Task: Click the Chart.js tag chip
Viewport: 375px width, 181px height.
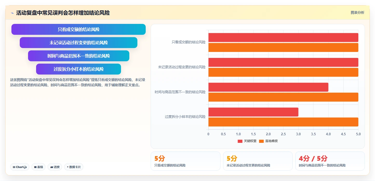Action: pos(20,167)
